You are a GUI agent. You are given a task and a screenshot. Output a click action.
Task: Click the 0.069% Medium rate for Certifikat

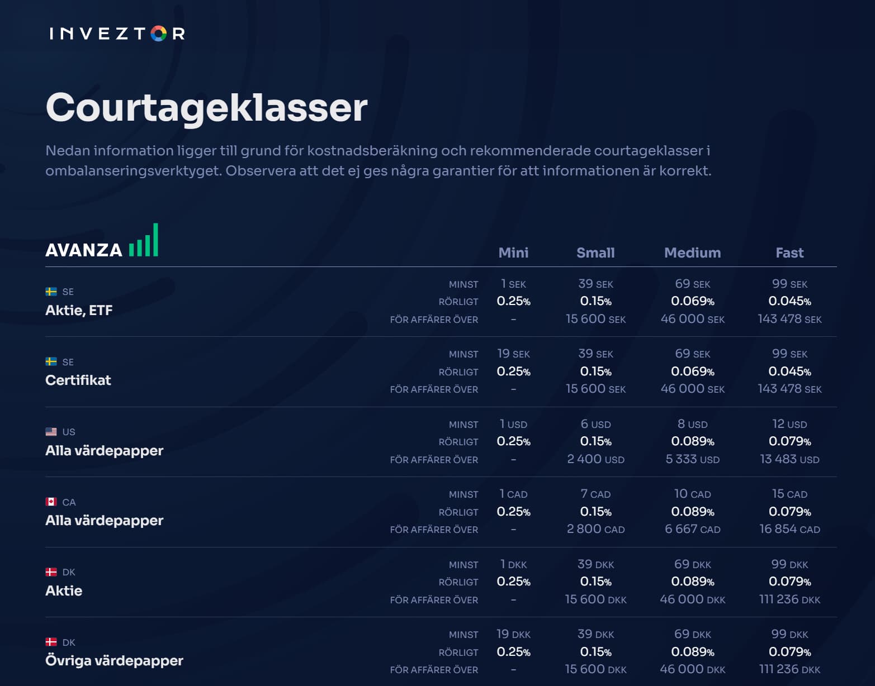[x=692, y=371]
